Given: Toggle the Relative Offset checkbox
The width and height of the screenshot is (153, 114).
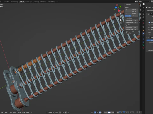Looking at the screenshot, I should (150, 22).
